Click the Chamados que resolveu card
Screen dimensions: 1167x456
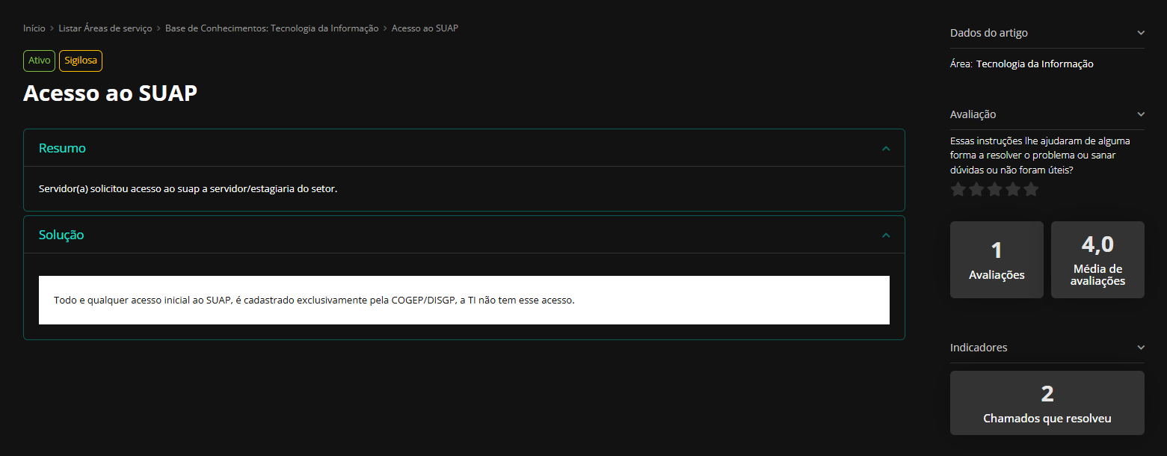coord(1047,403)
